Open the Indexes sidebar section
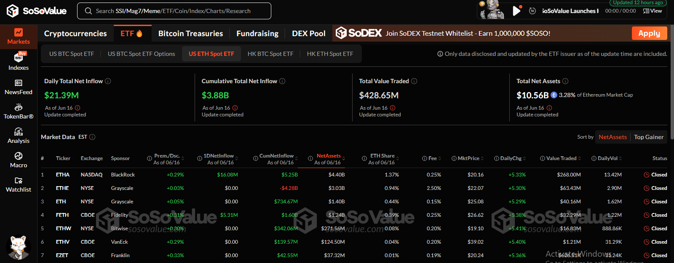Viewport: 674px width, 263px height. point(19,61)
